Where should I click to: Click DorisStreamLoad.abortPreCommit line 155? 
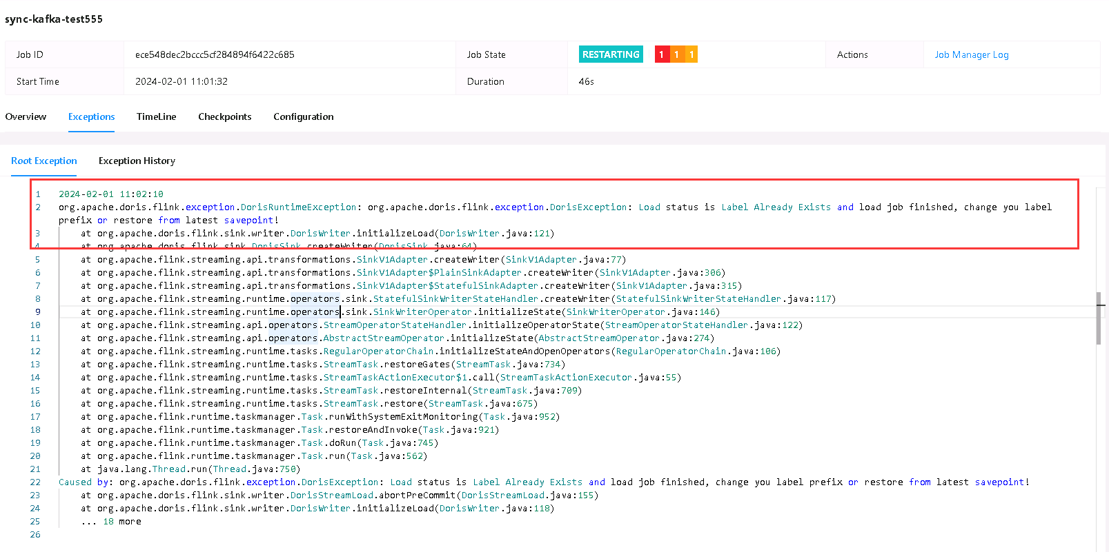coord(340,495)
